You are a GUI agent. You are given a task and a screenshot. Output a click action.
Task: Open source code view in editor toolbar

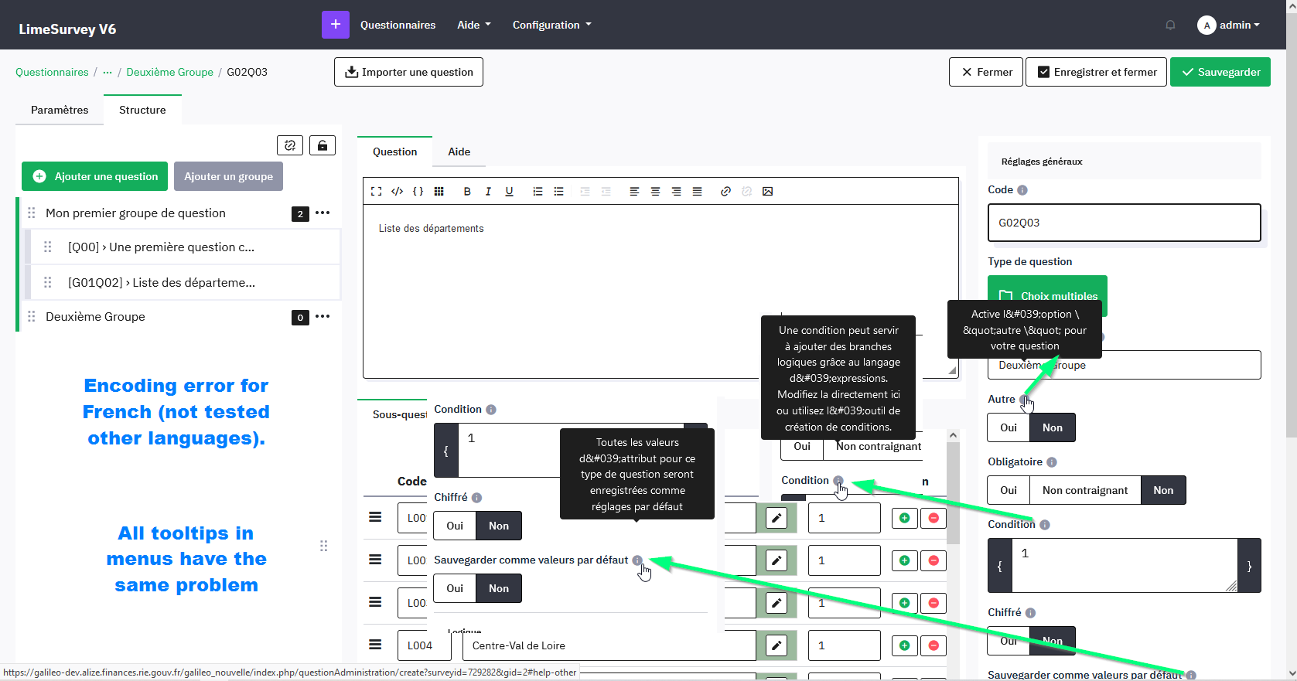pyautogui.click(x=397, y=192)
